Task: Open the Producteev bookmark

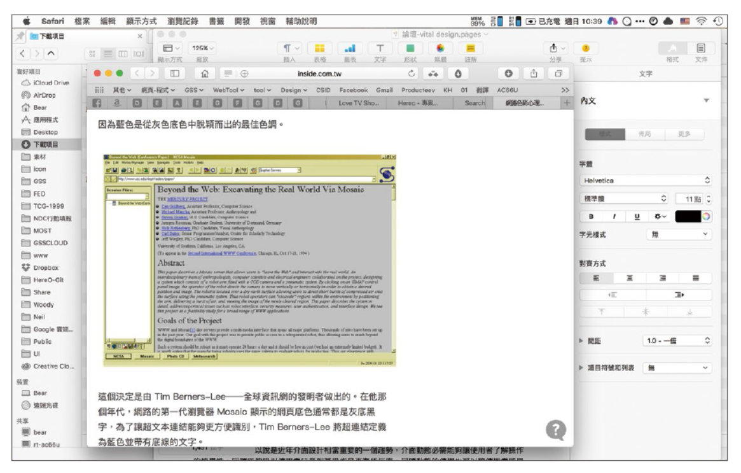Action: pos(418,90)
